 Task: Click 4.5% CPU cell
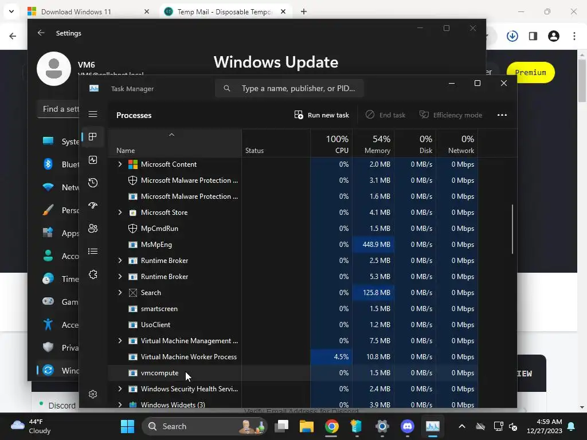[x=332, y=357]
